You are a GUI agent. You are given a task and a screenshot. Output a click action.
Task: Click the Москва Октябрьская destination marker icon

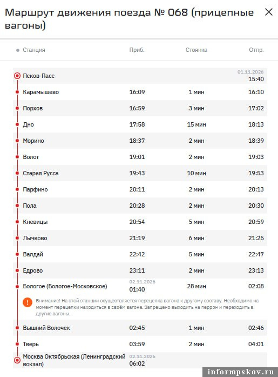(17, 360)
